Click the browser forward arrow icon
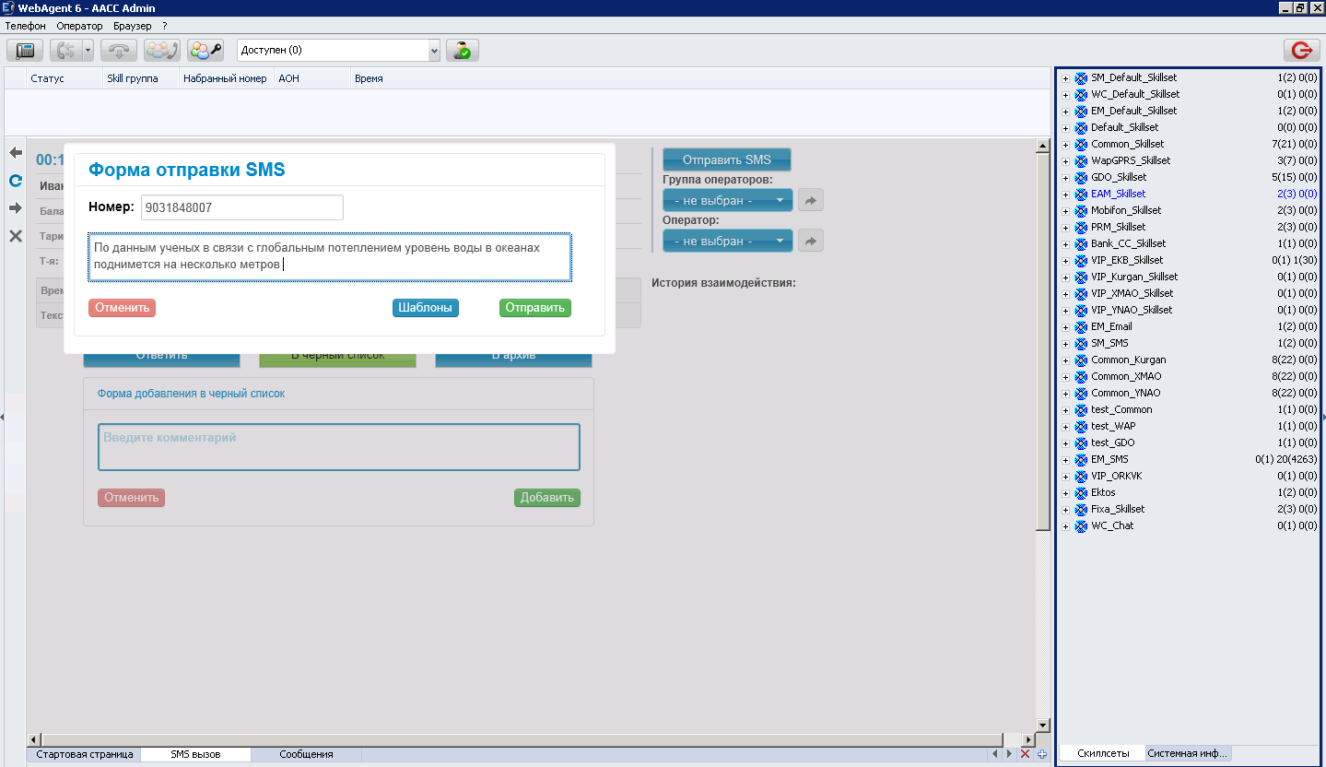The width and height of the screenshot is (1326, 767). (x=16, y=208)
